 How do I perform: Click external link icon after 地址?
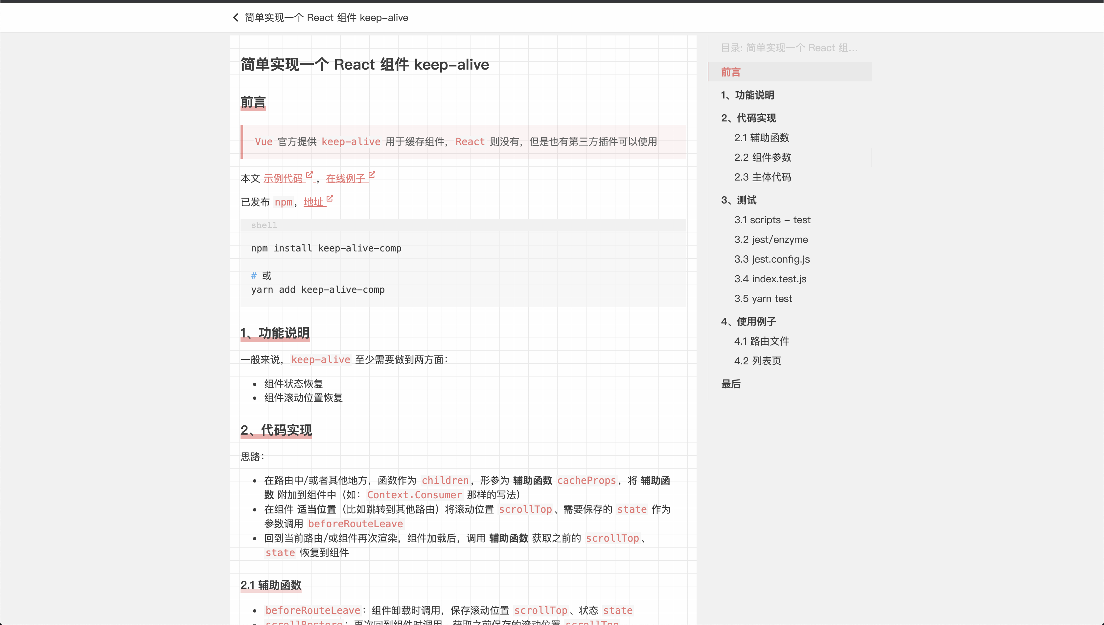pyautogui.click(x=330, y=199)
